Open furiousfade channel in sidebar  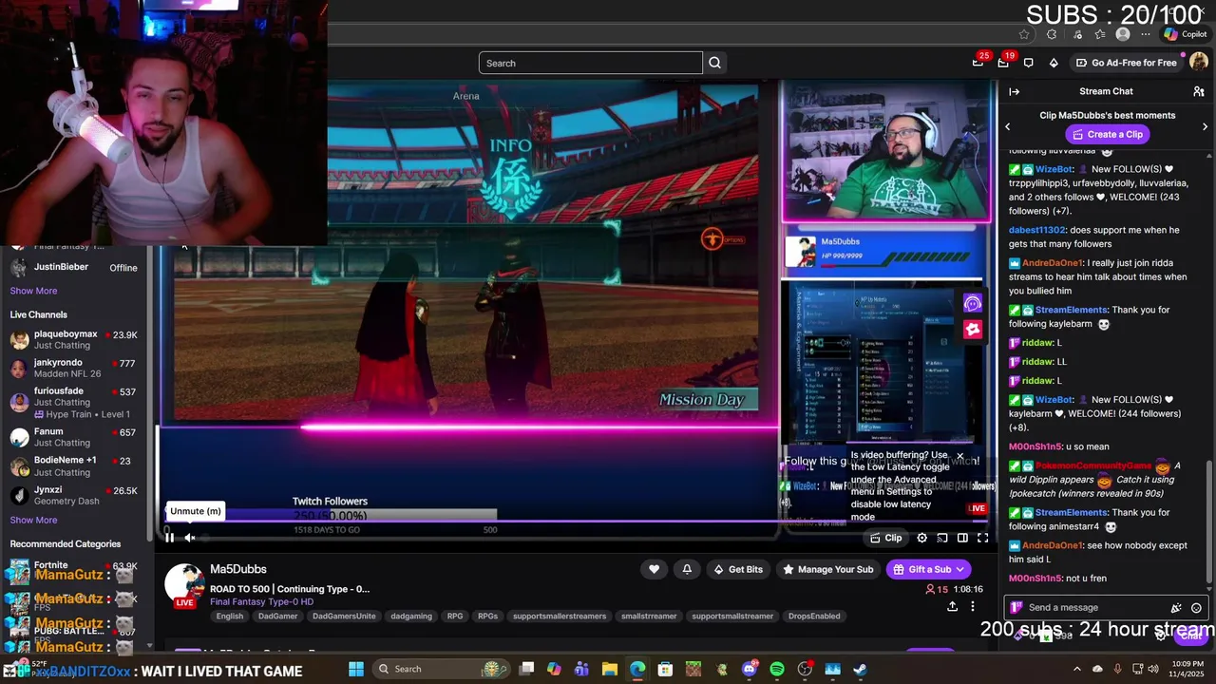tap(74, 402)
